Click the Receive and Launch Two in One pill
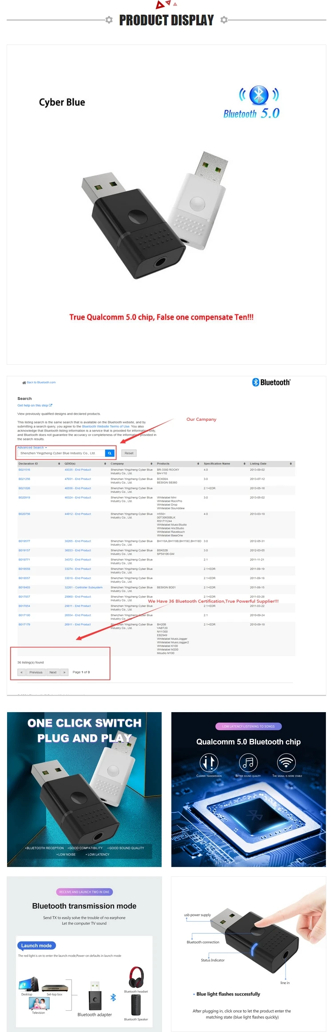This screenshot has width=333, height=1032. [84, 892]
